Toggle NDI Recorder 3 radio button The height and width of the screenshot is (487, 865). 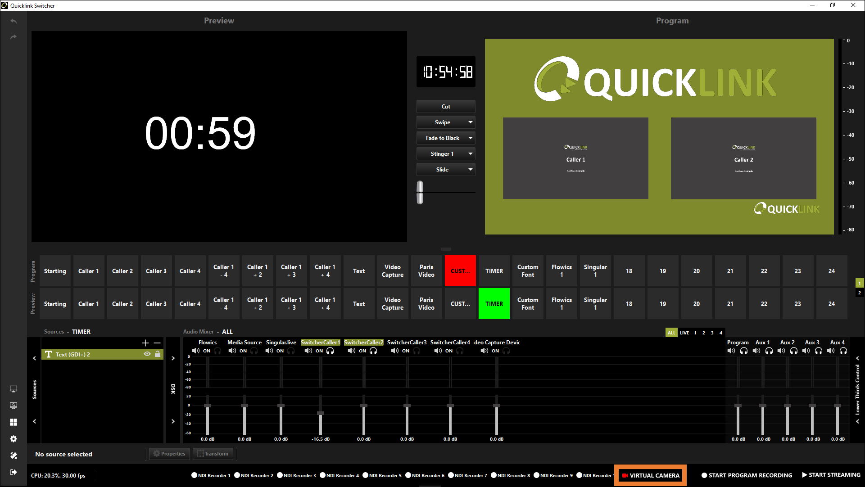click(x=280, y=475)
